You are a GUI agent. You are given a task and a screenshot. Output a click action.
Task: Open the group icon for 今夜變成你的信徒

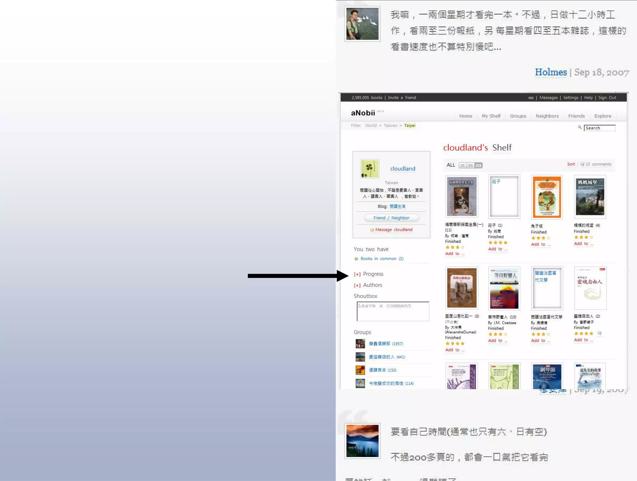pyautogui.click(x=360, y=383)
